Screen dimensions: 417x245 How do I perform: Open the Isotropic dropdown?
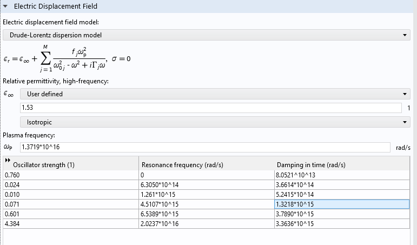(x=214, y=123)
